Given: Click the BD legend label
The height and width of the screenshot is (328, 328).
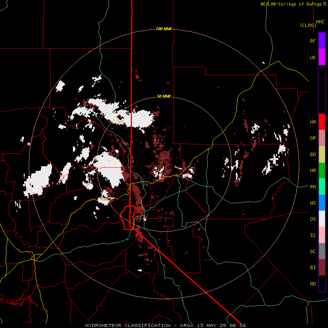Looking at the screenshot, I should click(313, 155).
